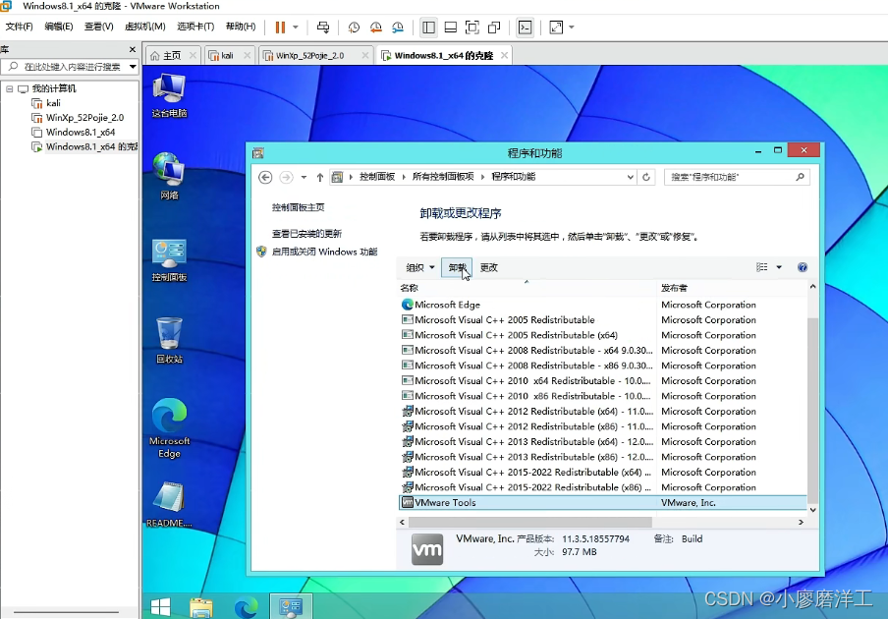
Task: Open the library search filter dropdown
Action: tap(133, 67)
